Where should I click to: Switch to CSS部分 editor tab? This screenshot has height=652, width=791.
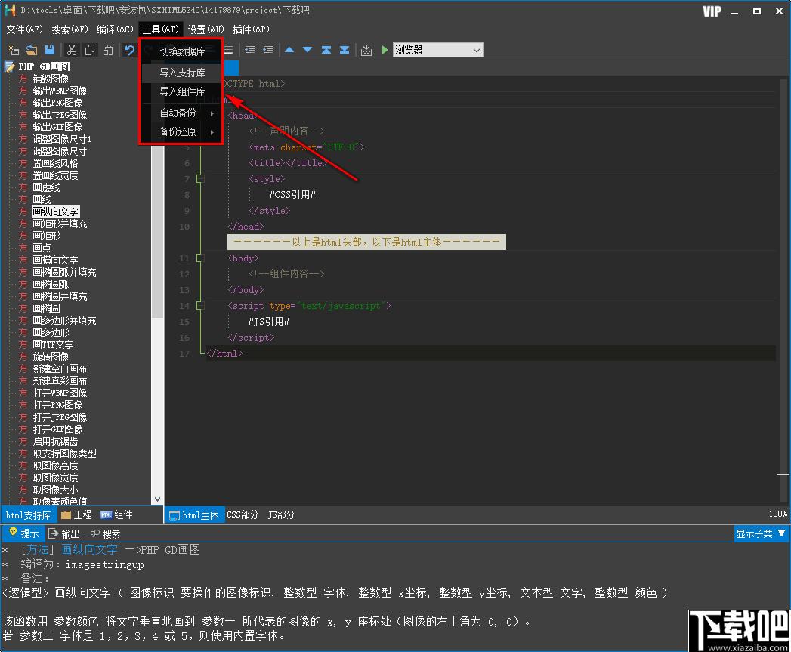243,515
